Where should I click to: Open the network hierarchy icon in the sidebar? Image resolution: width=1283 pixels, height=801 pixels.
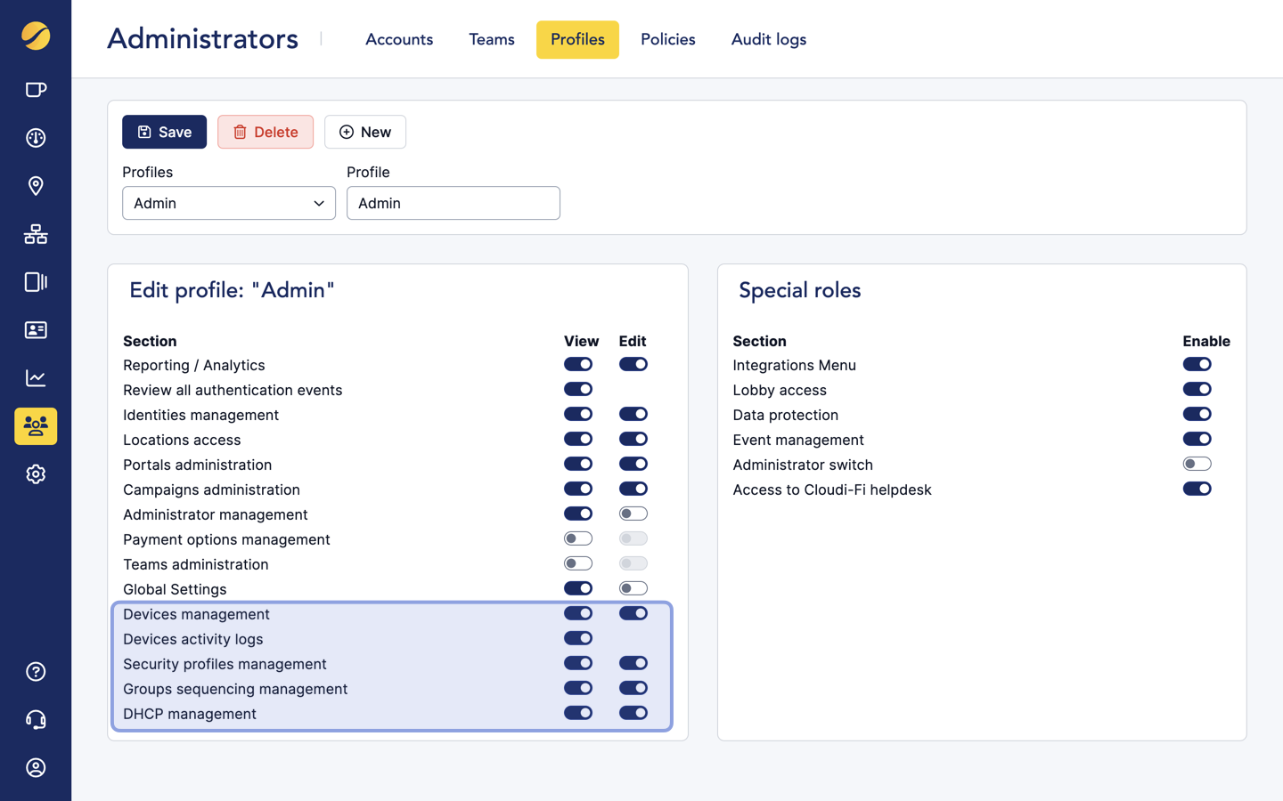pos(36,234)
